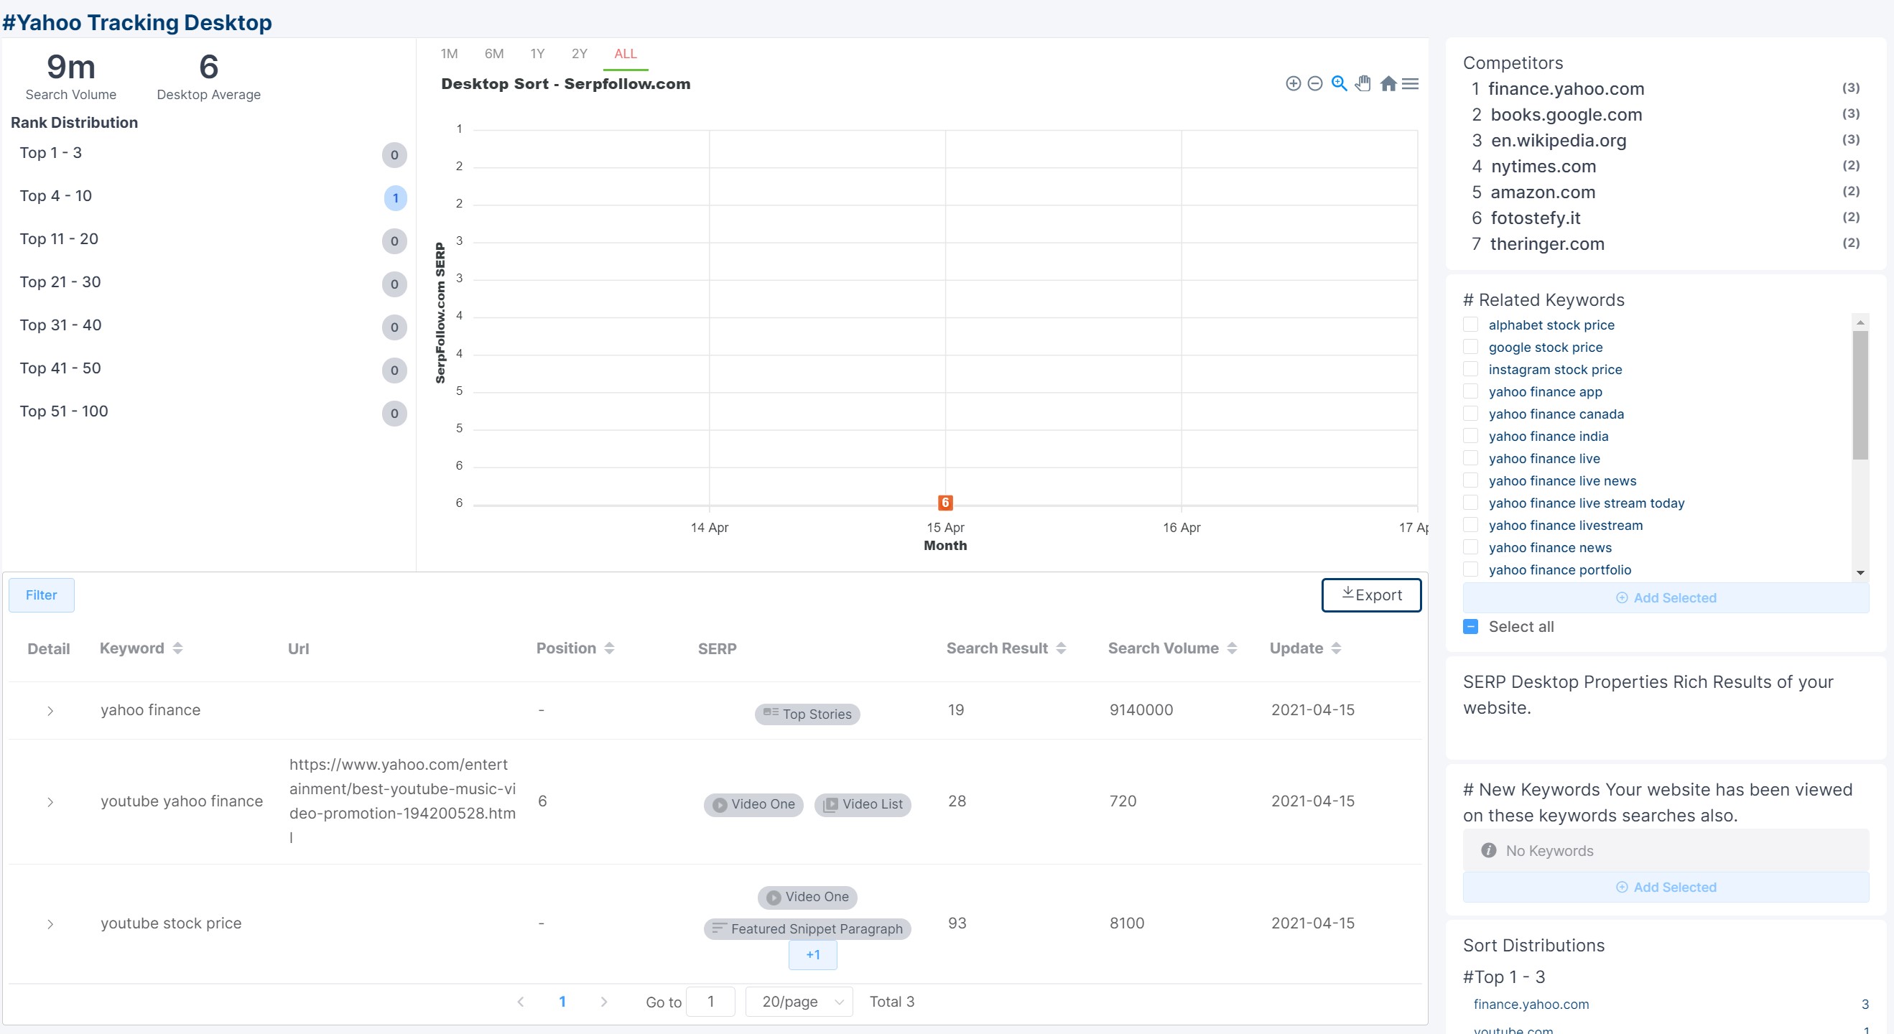1894x1034 pixels.
Task: Click the Top 1 - 3 count badge
Action: 395,155
